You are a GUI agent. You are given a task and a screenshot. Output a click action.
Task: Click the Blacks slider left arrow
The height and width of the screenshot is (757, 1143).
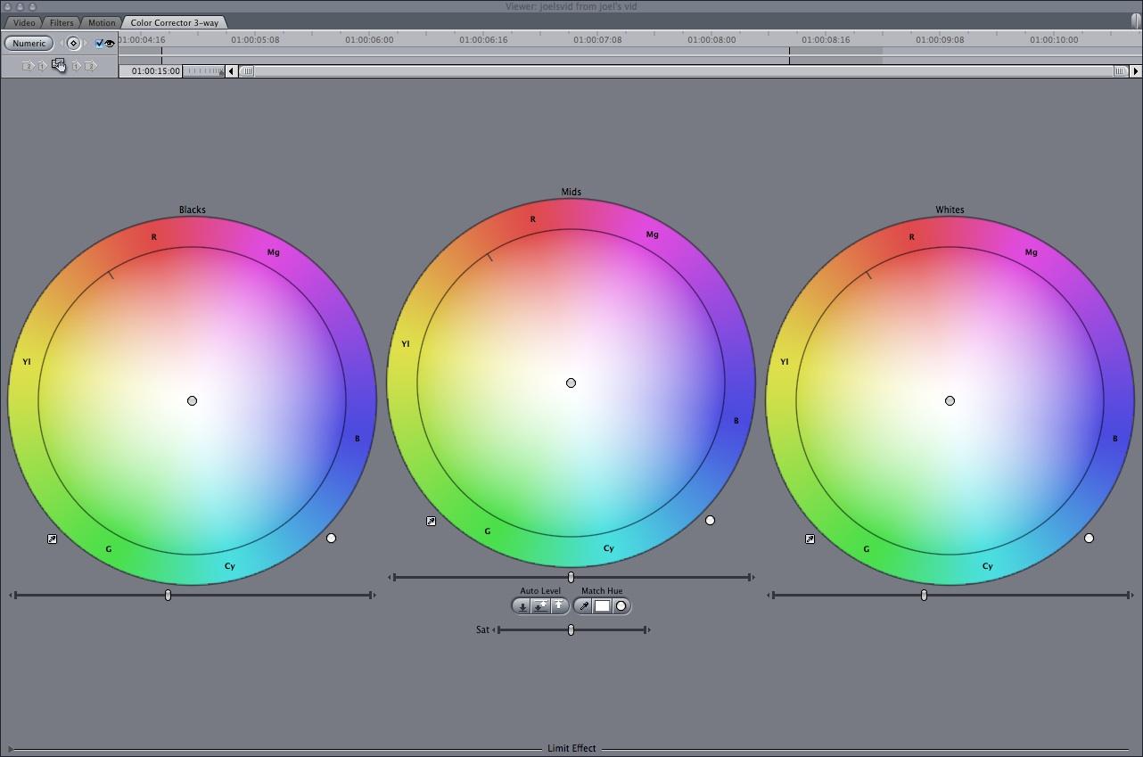tap(12, 595)
